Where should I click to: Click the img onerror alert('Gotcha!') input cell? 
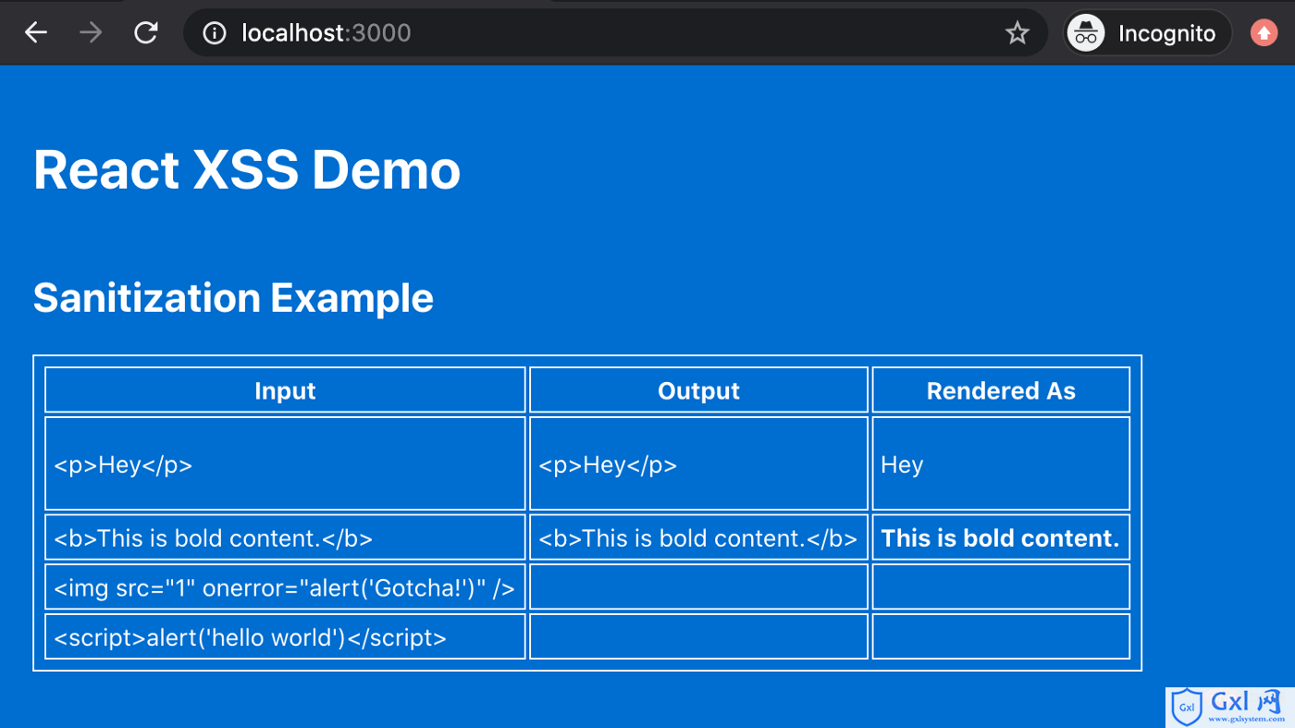tap(285, 587)
